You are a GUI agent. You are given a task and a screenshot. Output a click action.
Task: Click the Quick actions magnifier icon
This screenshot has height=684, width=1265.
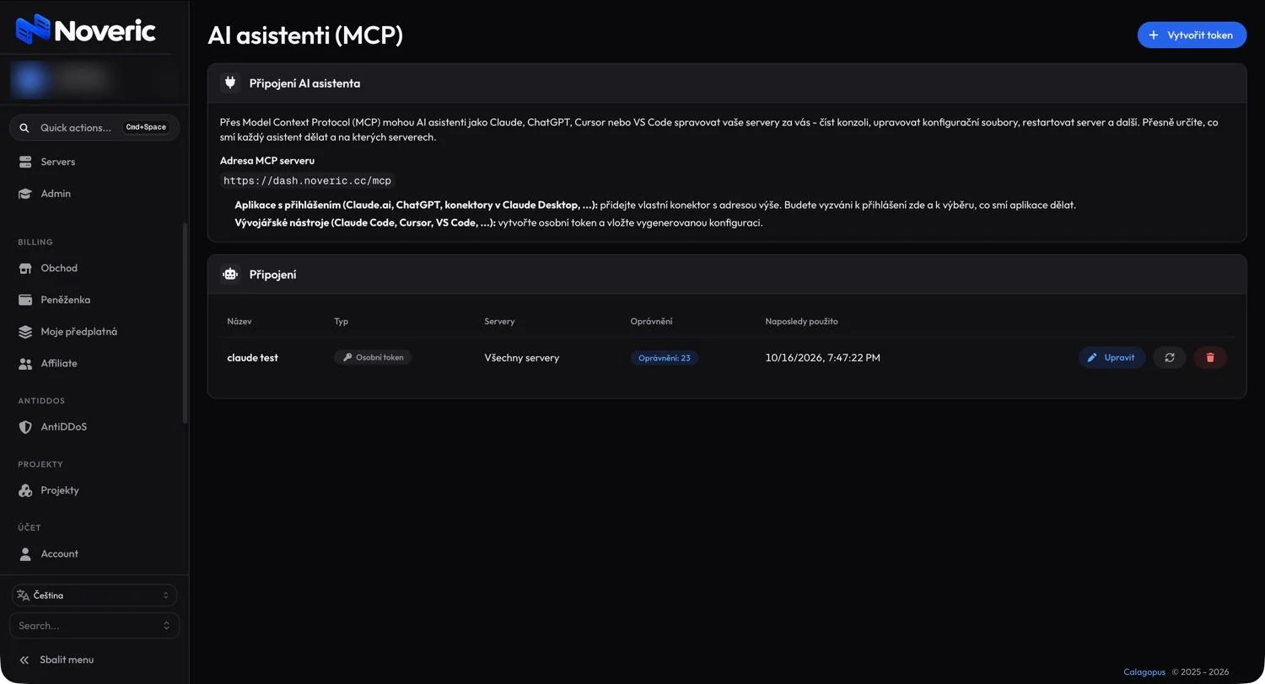(x=24, y=128)
